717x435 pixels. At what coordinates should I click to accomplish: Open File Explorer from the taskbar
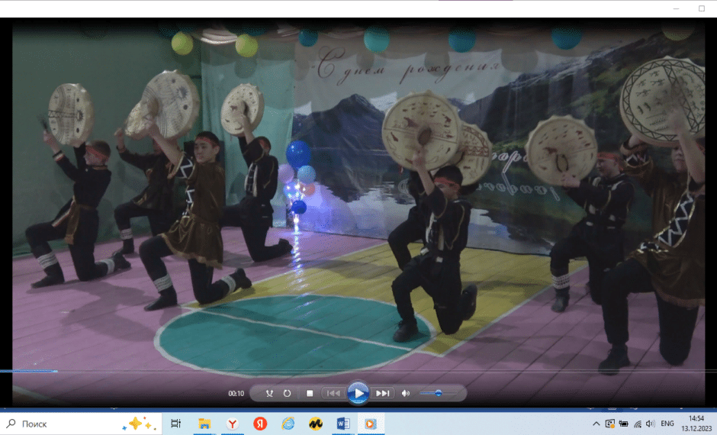pyautogui.click(x=204, y=424)
